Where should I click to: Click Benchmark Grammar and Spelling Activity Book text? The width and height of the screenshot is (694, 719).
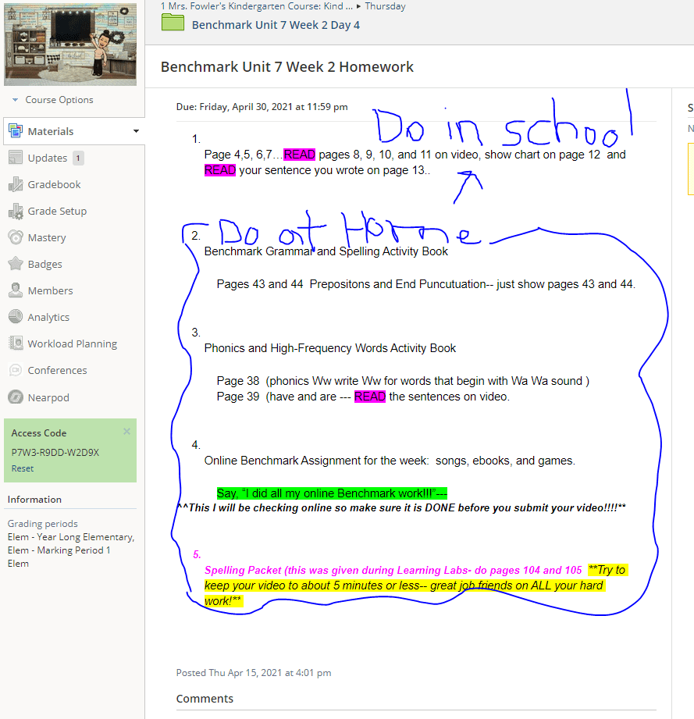coord(326,251)
